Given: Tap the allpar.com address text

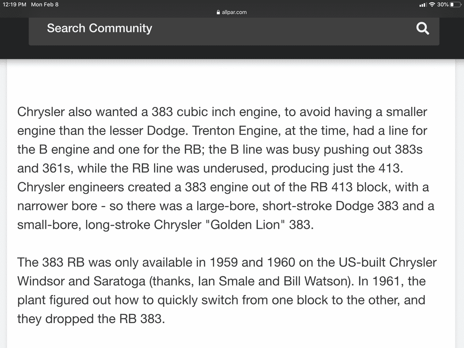Looking at the screenshot, I should [234, 12].
